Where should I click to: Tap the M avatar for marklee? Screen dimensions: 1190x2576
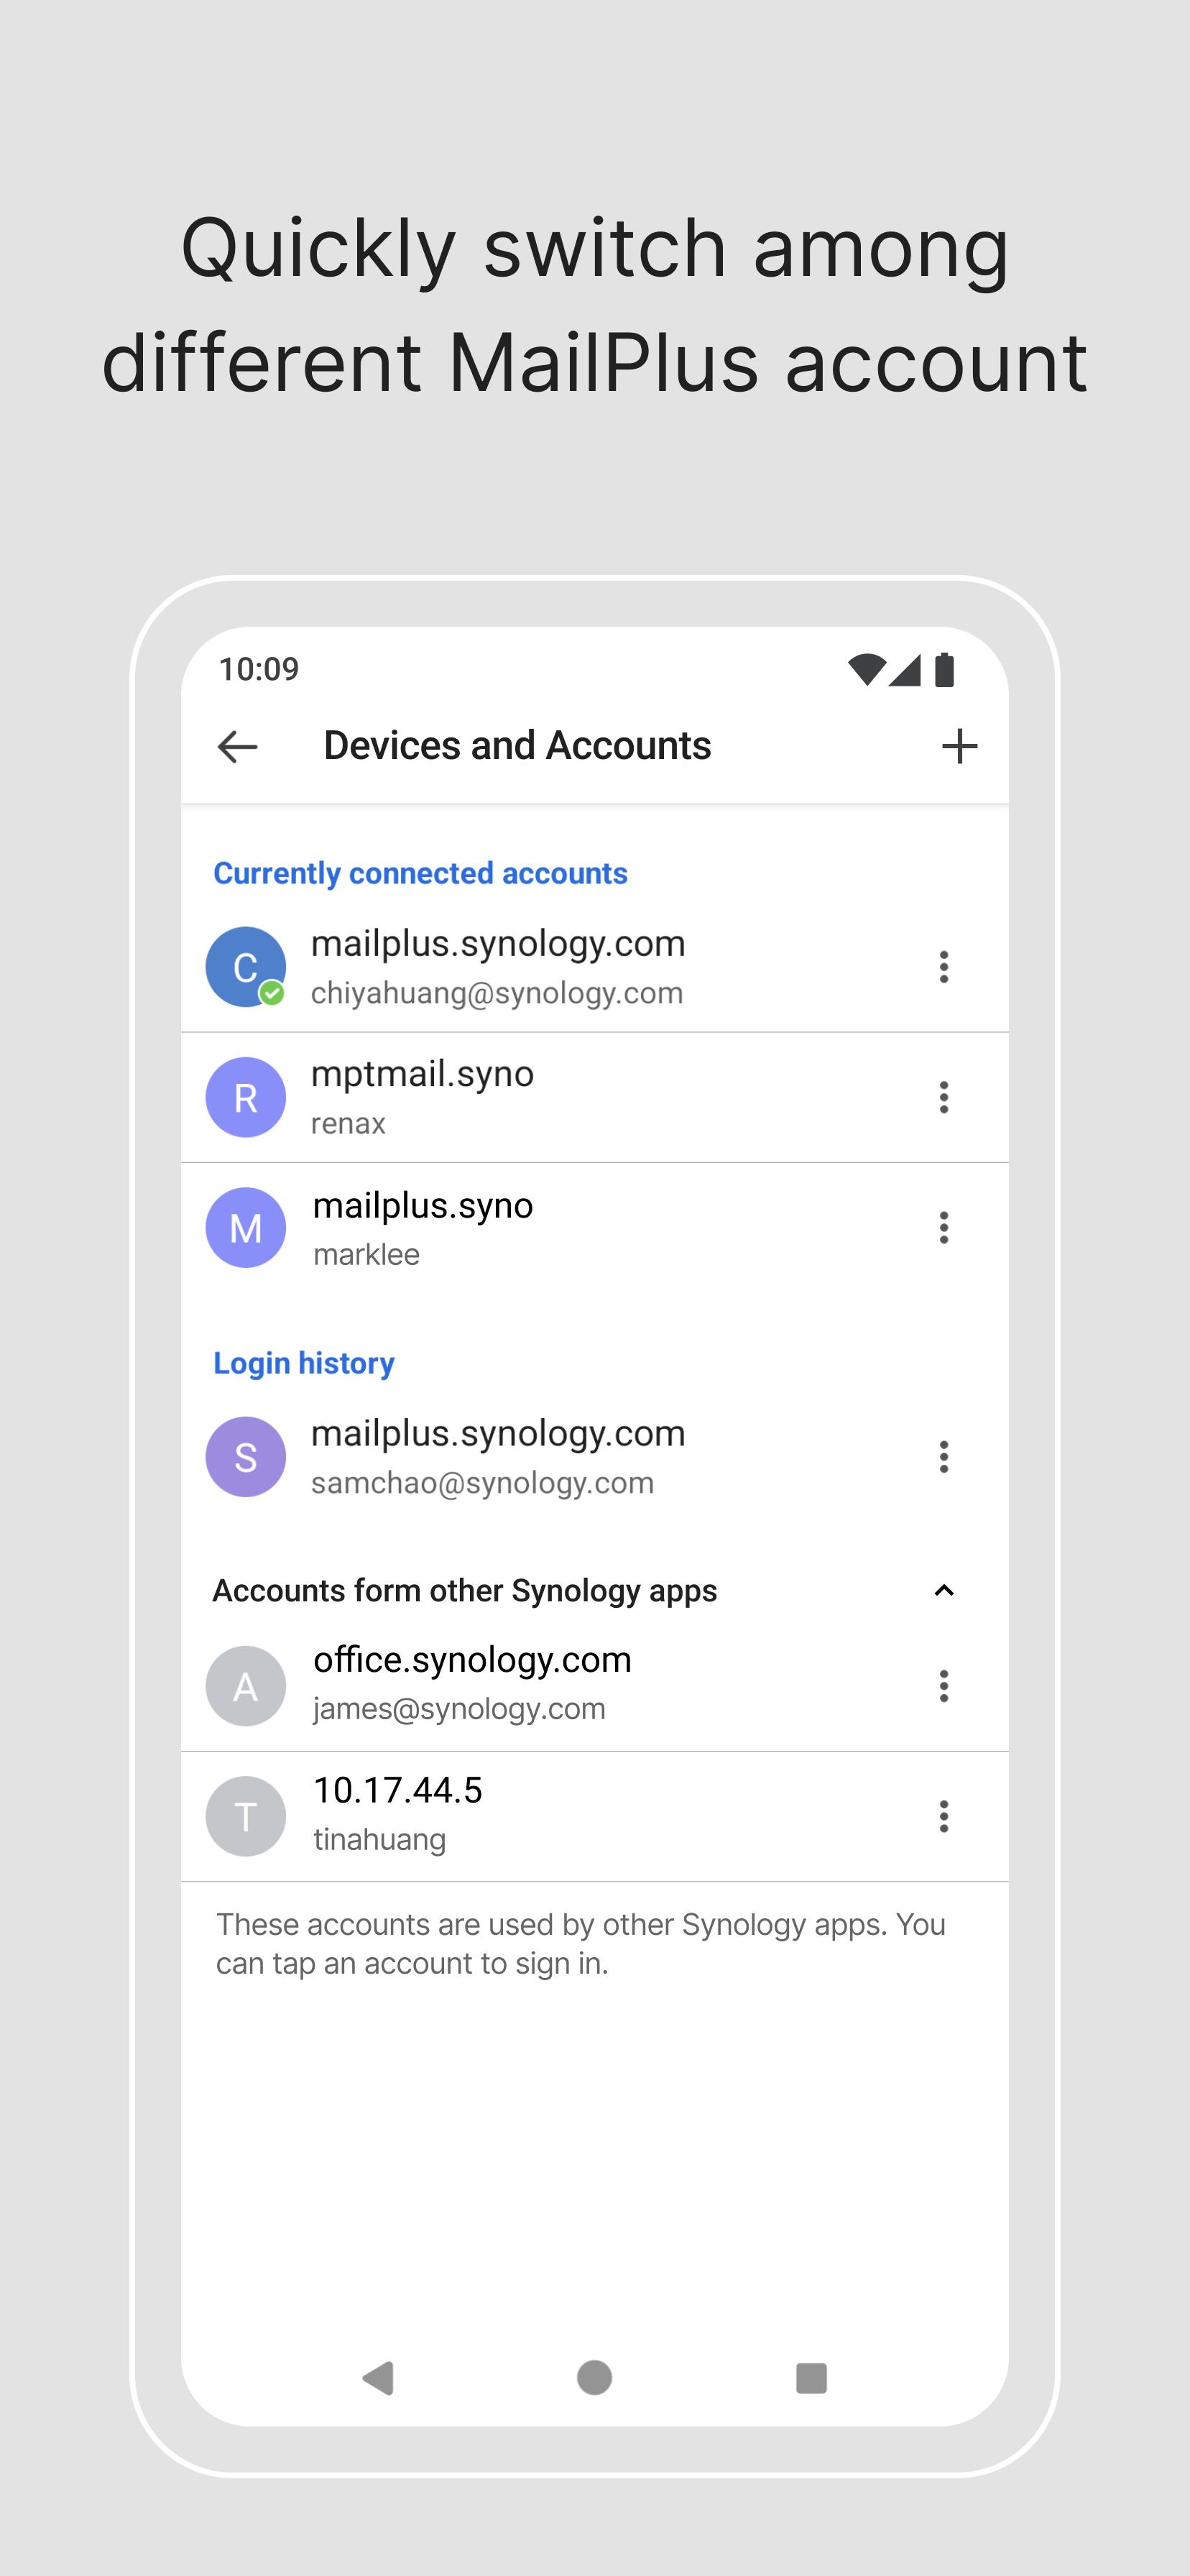(246, 1227)
